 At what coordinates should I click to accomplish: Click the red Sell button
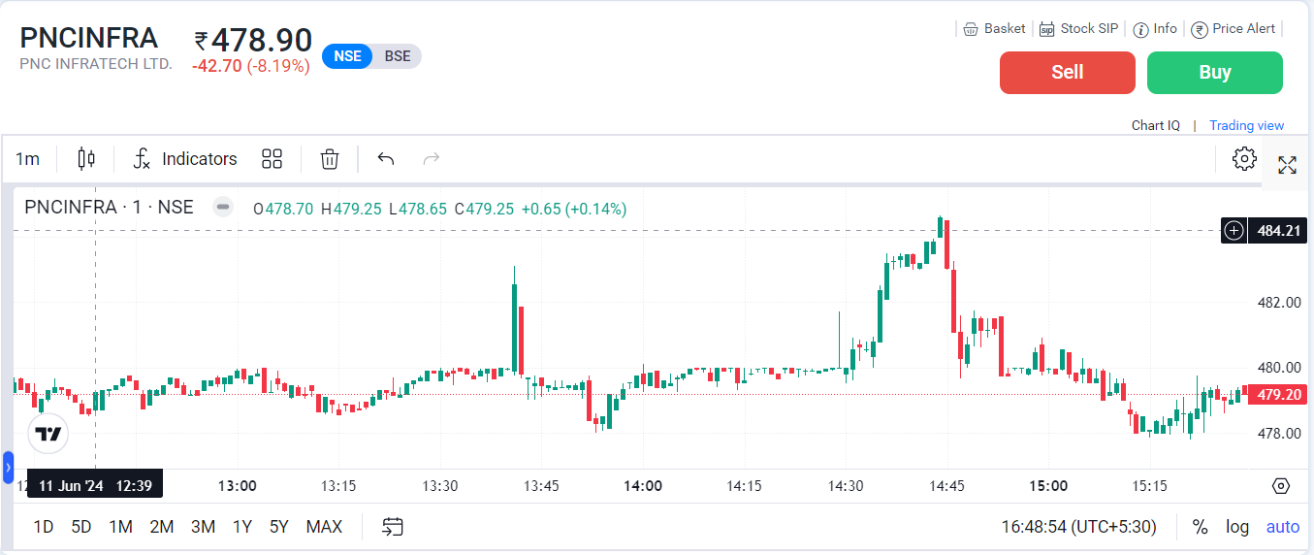pyautogui.click(x=1068, y=73)
